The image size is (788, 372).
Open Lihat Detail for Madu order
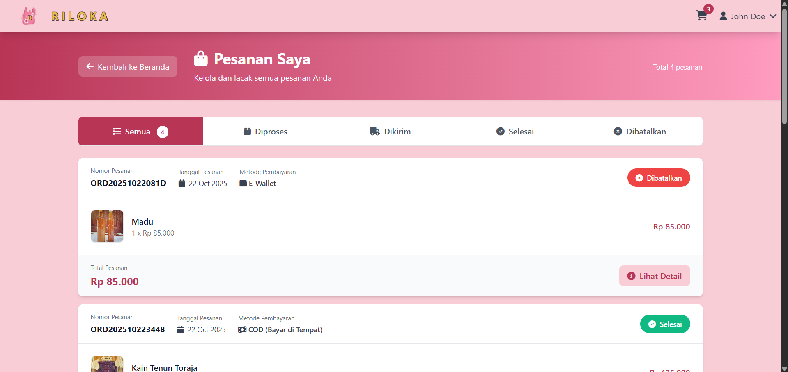pyautogui.click(x=655, y=276)
